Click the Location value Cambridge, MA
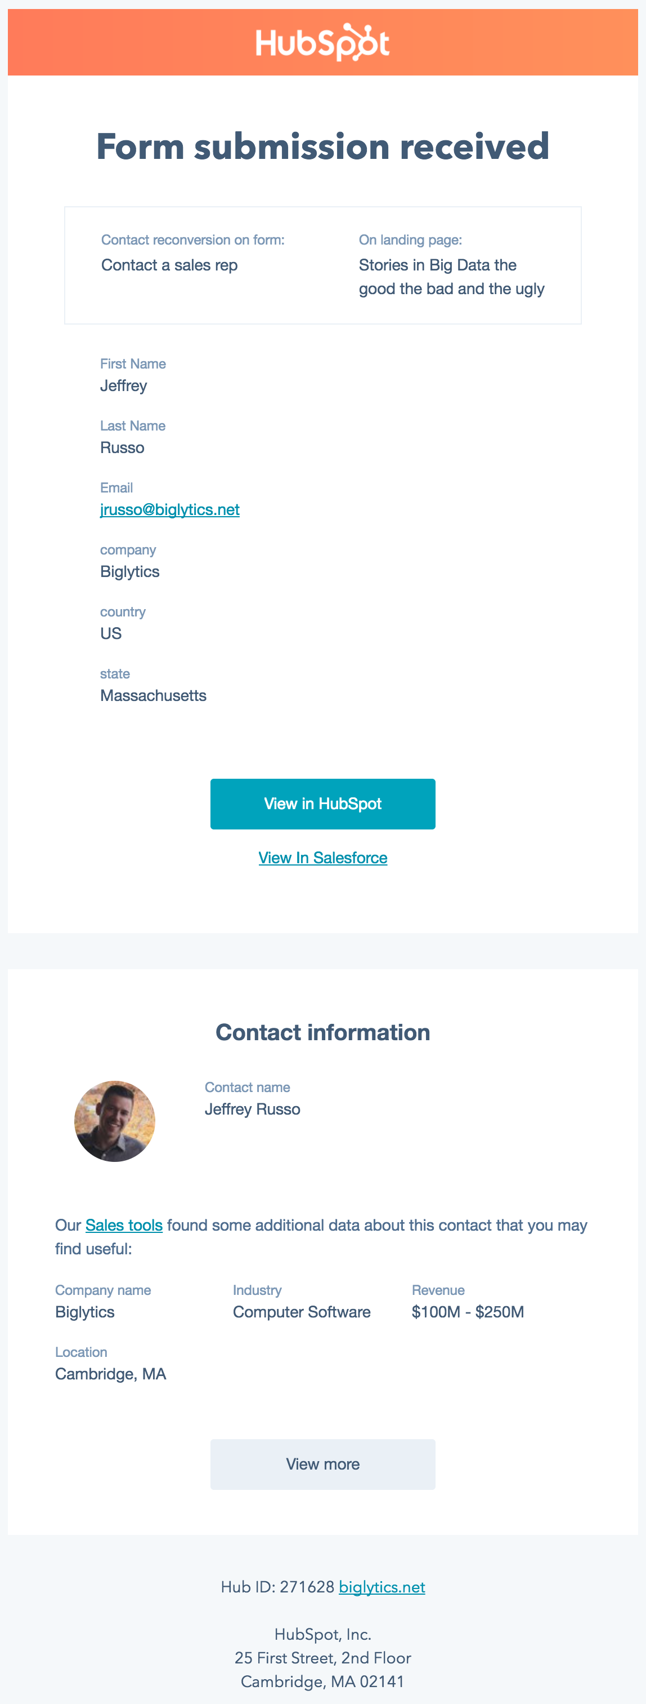The width and height of the screenshot is (646, 1704). (110, 1374)
